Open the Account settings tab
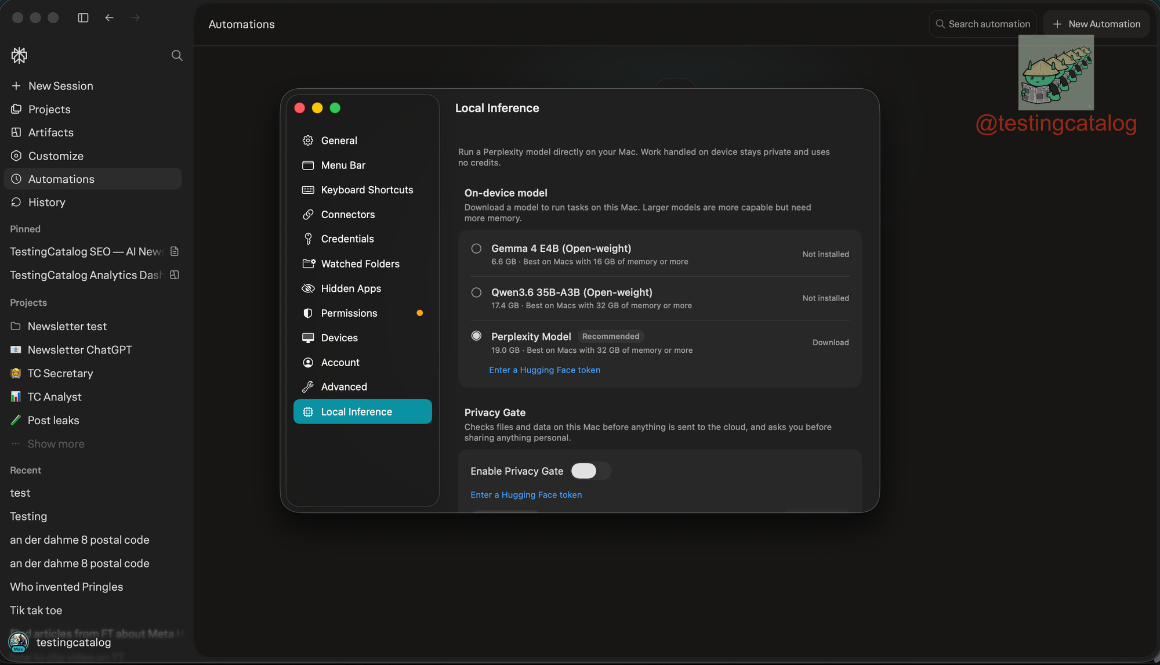This screenshot has width=1160, height=665. click(362, 363)
